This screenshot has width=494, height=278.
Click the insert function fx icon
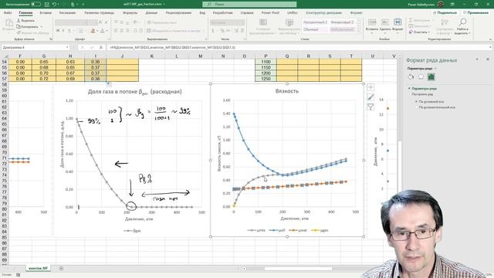tap(101, 47)
